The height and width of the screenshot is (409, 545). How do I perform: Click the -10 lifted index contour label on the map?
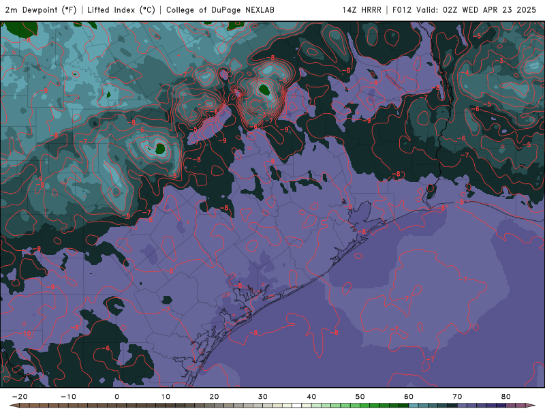click(25, 333)
